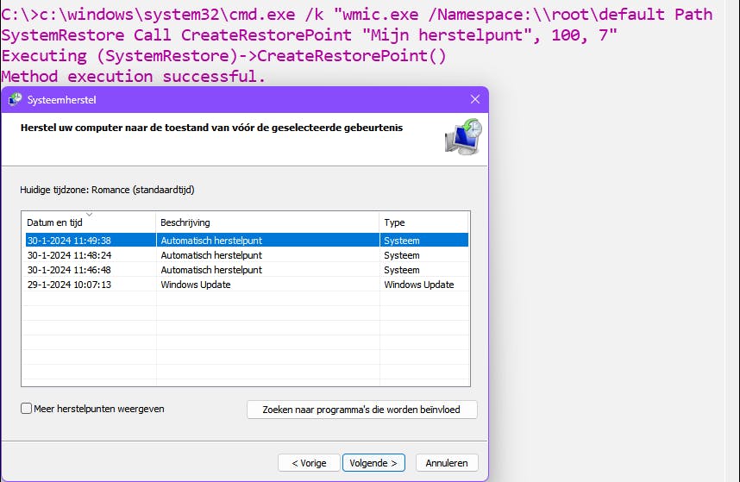Click the 'Method execution successful' console line
The height and width of the screenshot is (482, 740).
coord(134,77)
